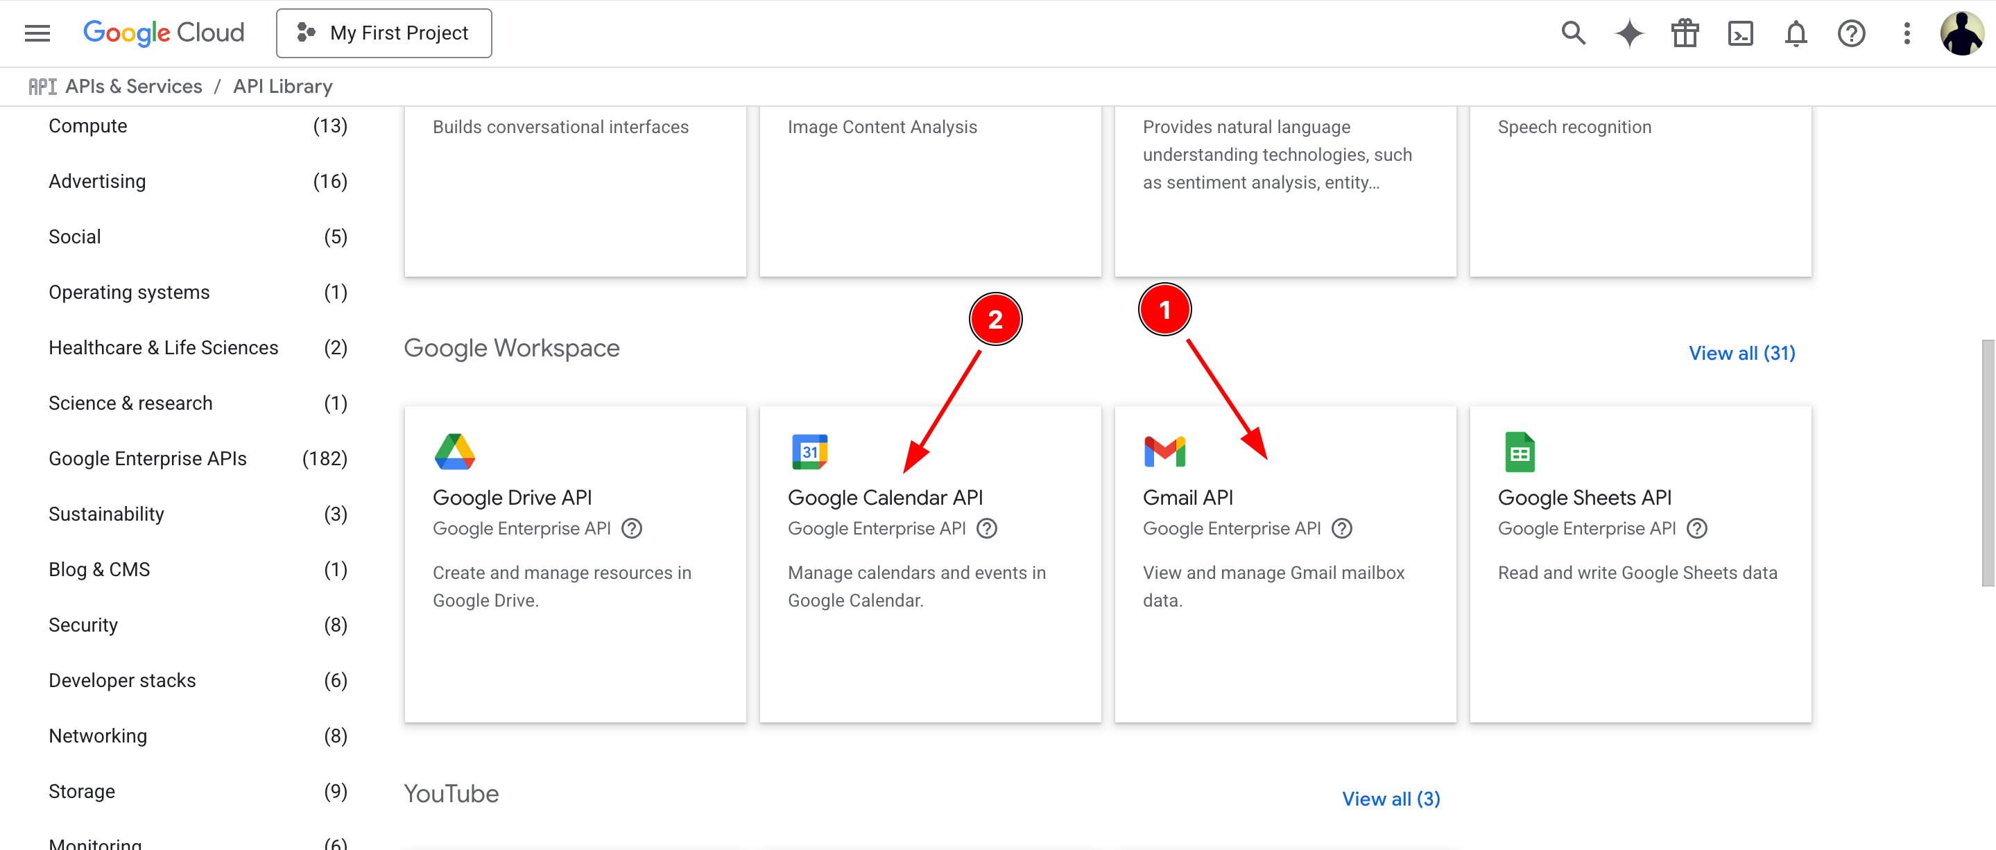Go to APIs & Services breadcrumb
Viewport: 1996px width, 850px height.
(x=133, y=87)
